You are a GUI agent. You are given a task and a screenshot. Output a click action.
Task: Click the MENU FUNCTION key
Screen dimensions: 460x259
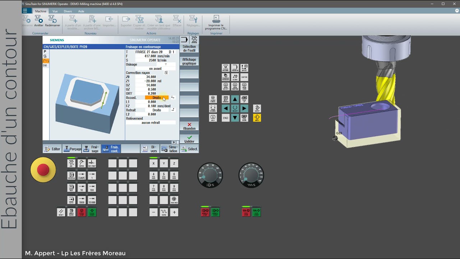[235, 86]
